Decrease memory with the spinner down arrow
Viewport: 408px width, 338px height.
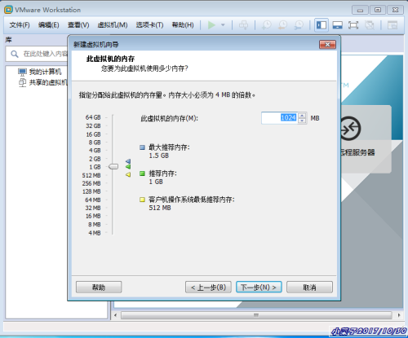tap(302, 121)
